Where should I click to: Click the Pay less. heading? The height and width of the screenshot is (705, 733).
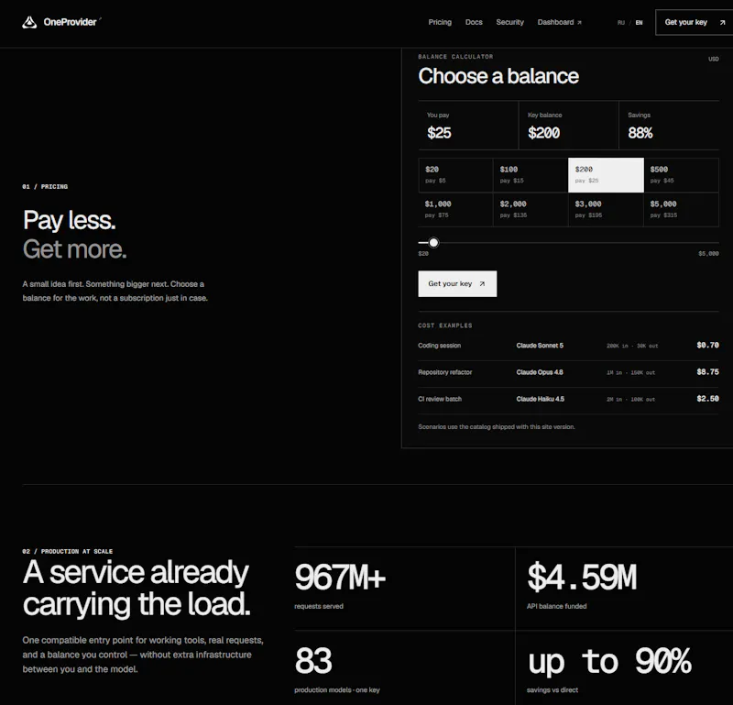[70, 220]
